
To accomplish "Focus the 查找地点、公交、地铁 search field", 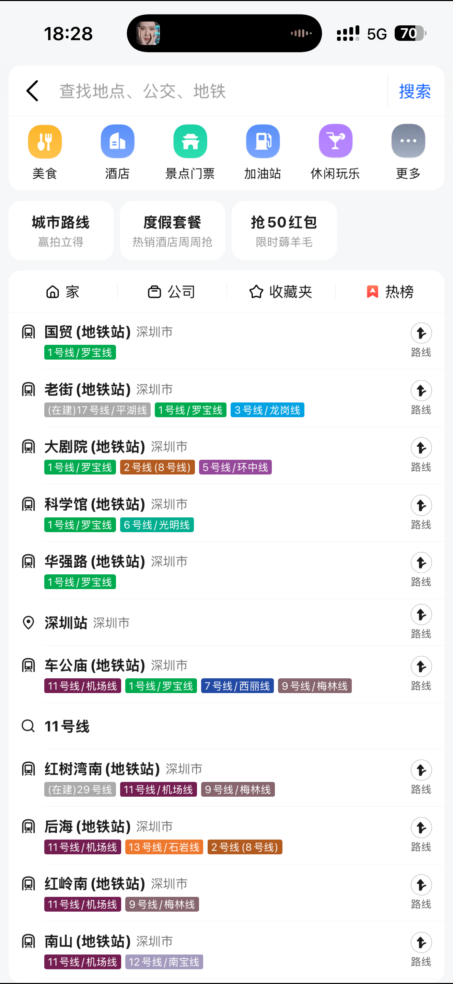I will coord(214,91).
